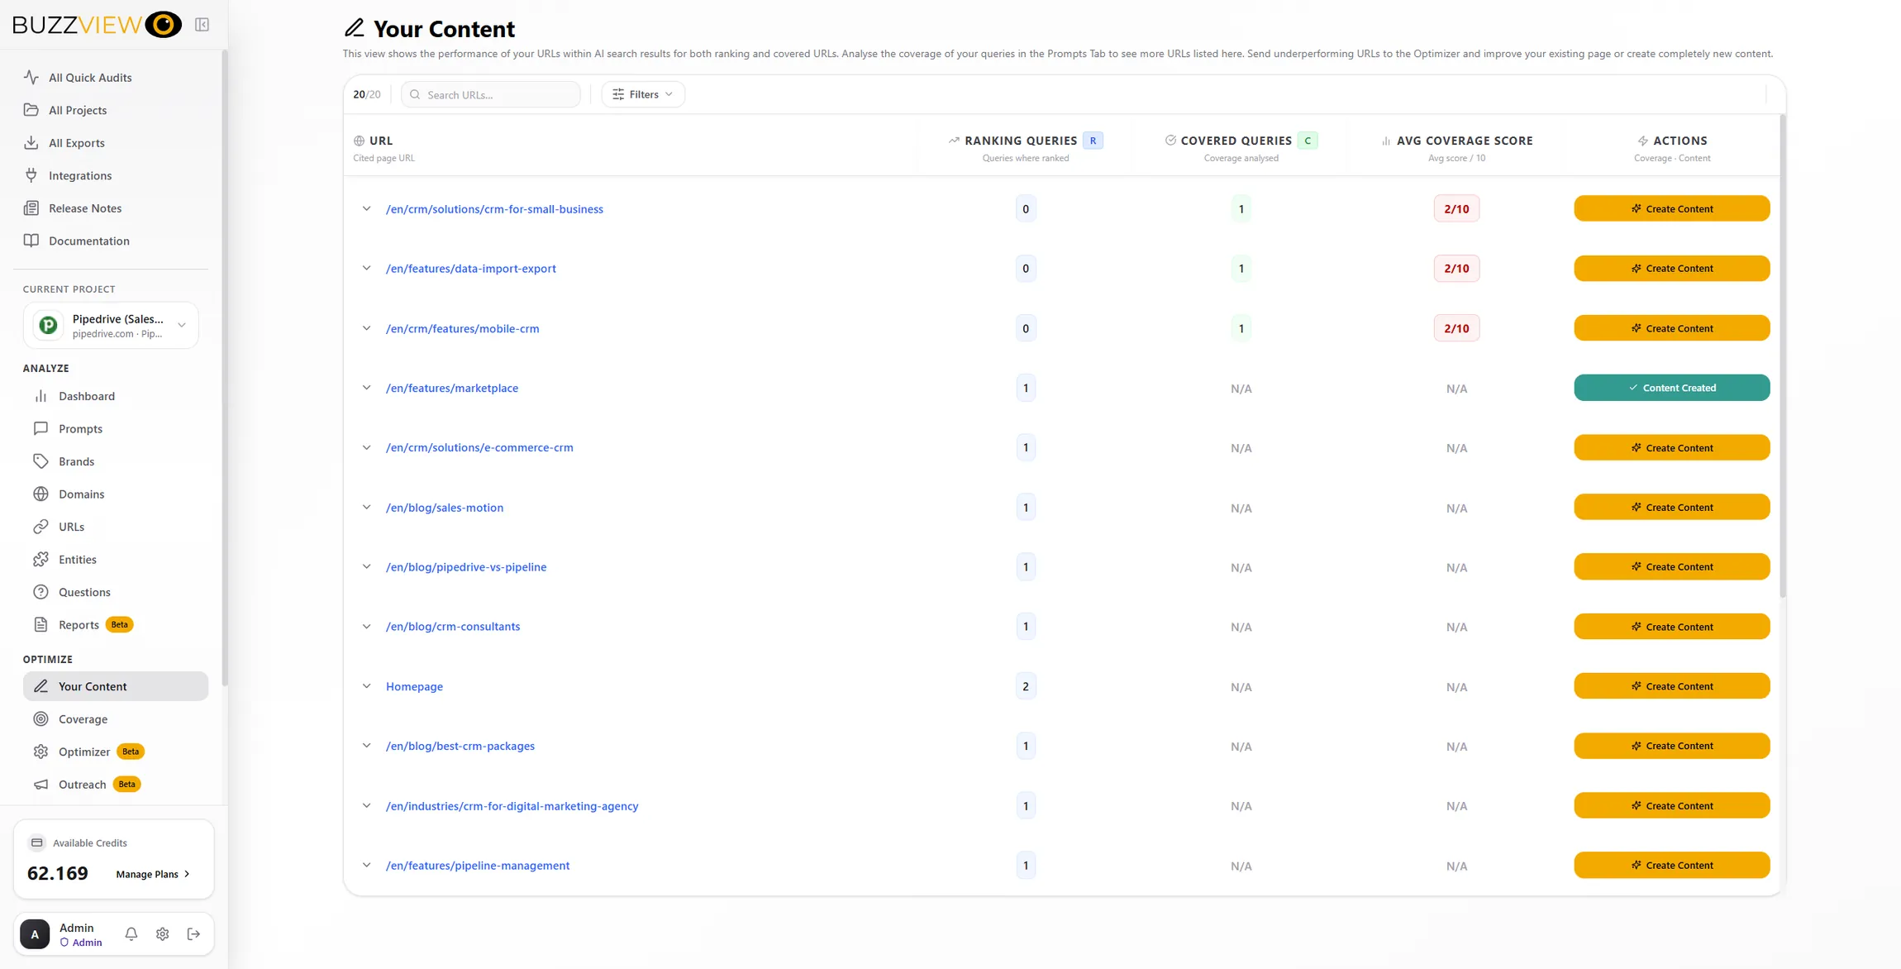The image size is (1901, 969).
Task: Click the logout icon
Action: [194, 933]
